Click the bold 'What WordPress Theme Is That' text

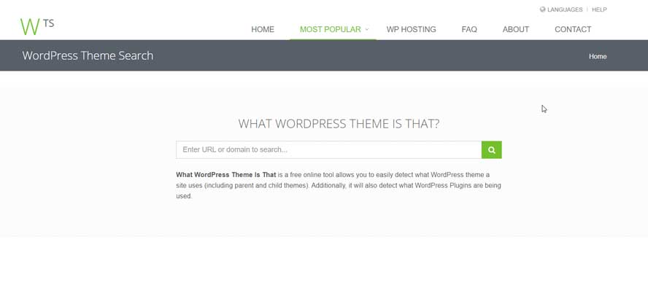click(226, 175)
